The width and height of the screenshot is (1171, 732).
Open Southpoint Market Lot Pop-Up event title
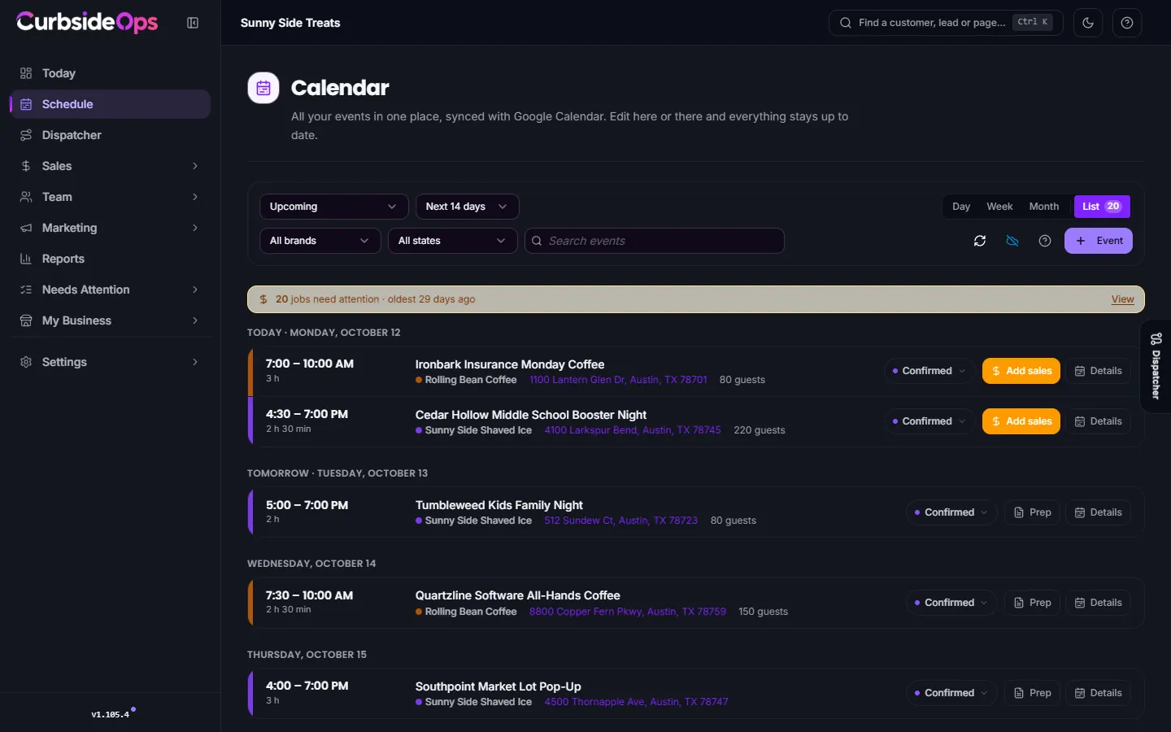click(x=498, y=686)
